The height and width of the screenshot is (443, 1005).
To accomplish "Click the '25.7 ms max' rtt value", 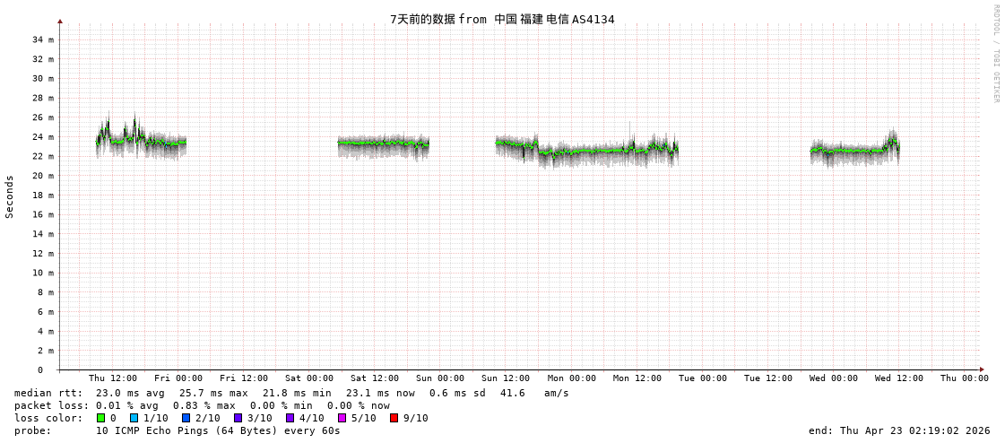I will click(x=212, y=393).
